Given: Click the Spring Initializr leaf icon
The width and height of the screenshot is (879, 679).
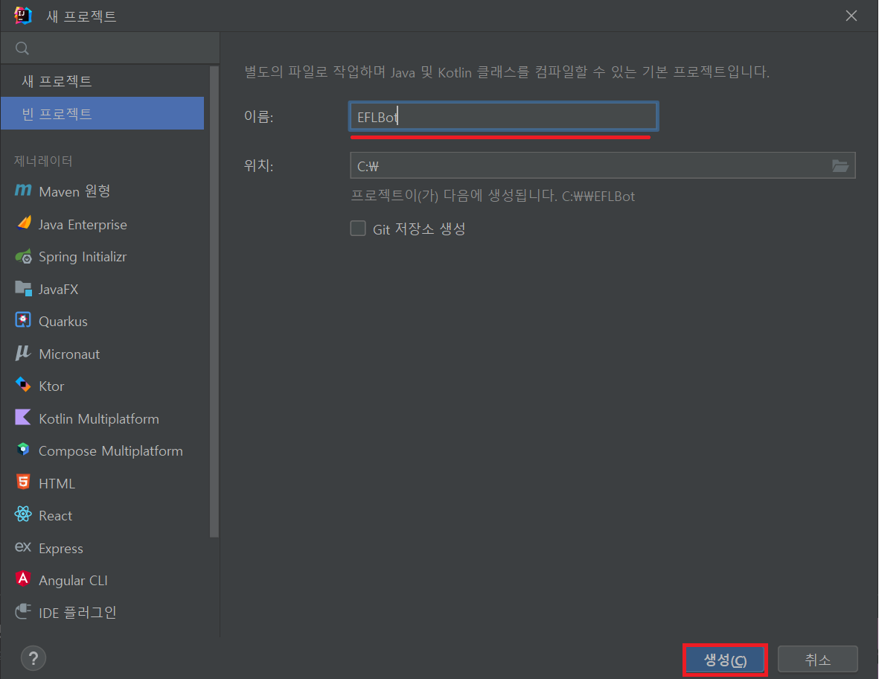Looking at the screenshot, I should click(24, 256).
